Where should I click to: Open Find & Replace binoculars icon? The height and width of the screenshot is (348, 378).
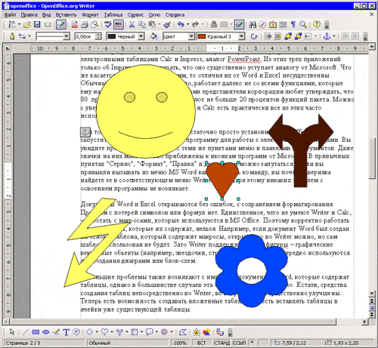point(253,24)
